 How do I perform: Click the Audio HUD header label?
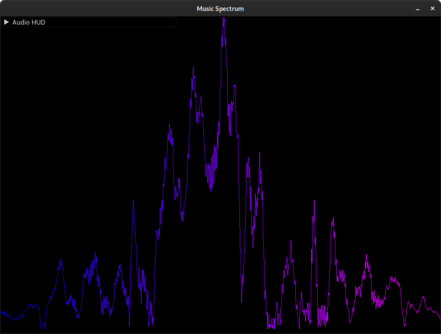[x=29, y=22]
